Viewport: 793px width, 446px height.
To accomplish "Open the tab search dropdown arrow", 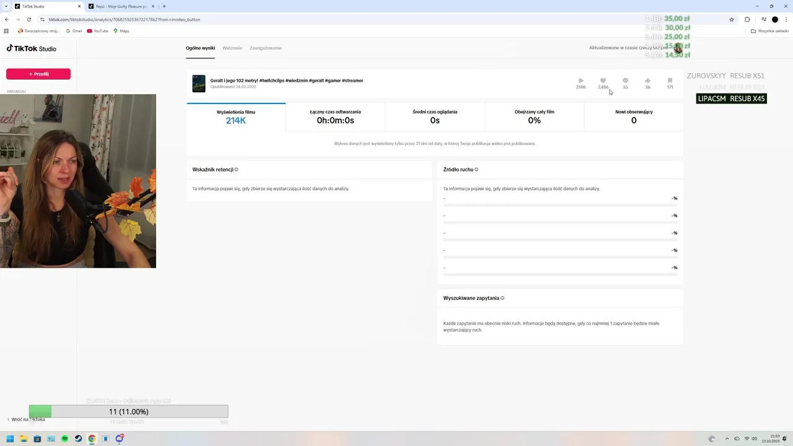I will 6,6.
